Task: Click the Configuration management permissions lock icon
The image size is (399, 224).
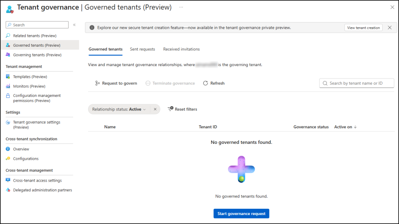Action: pyautogui.click(x=8, y=96)
